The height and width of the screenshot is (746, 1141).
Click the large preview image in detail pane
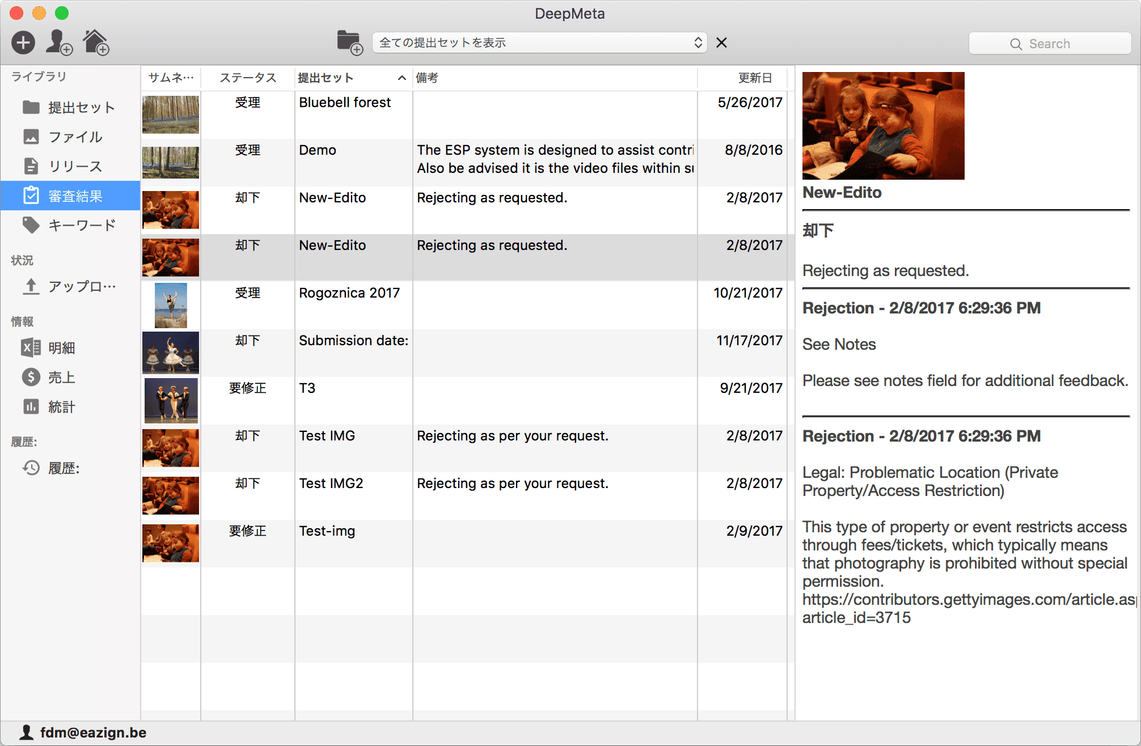pyautogui.click(x=884, y=126)
